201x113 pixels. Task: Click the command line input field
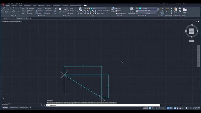coord(103,105)
